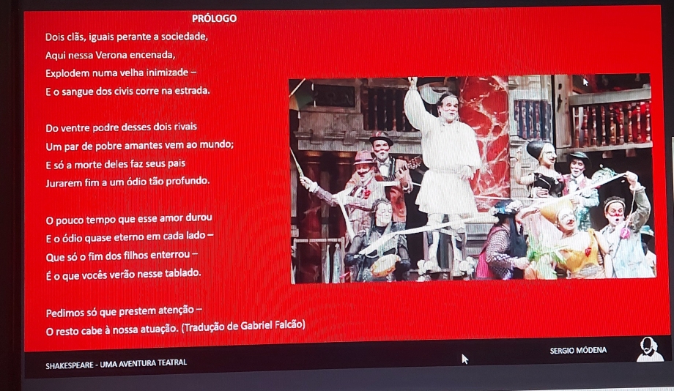Click 'Que só o fim dos filhos enterrou'
The width and height of the screenshot is (674, 391).
click(x=122, y=254)
